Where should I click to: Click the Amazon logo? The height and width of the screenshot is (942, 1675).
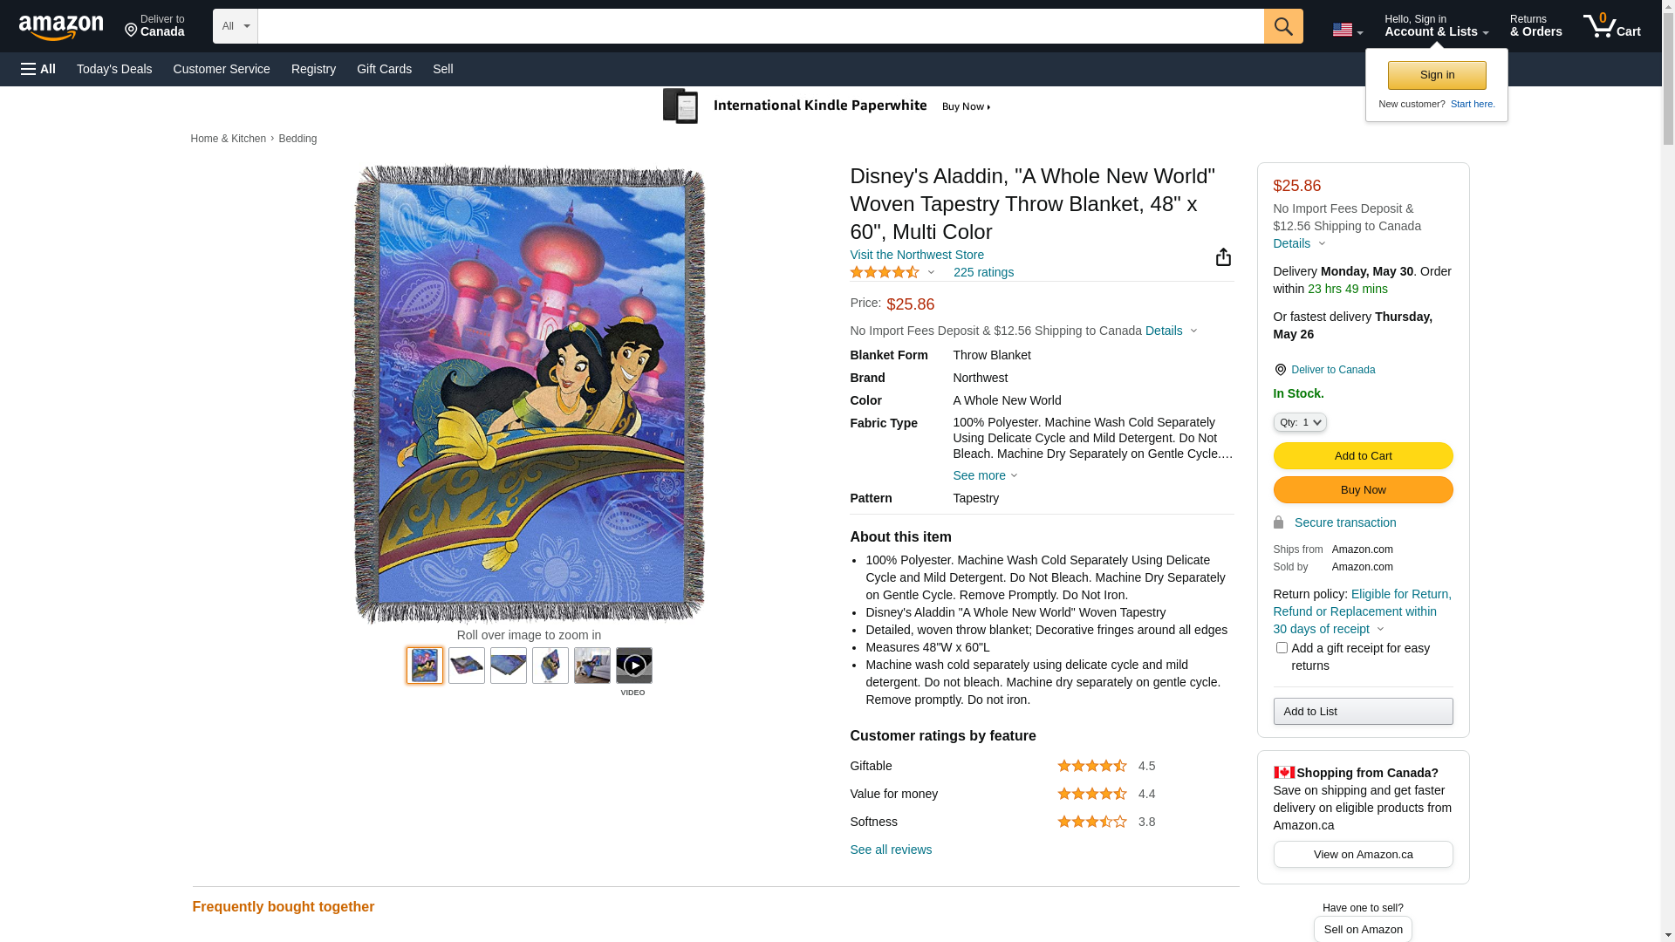pyautogui.click(x=61, y=27)
